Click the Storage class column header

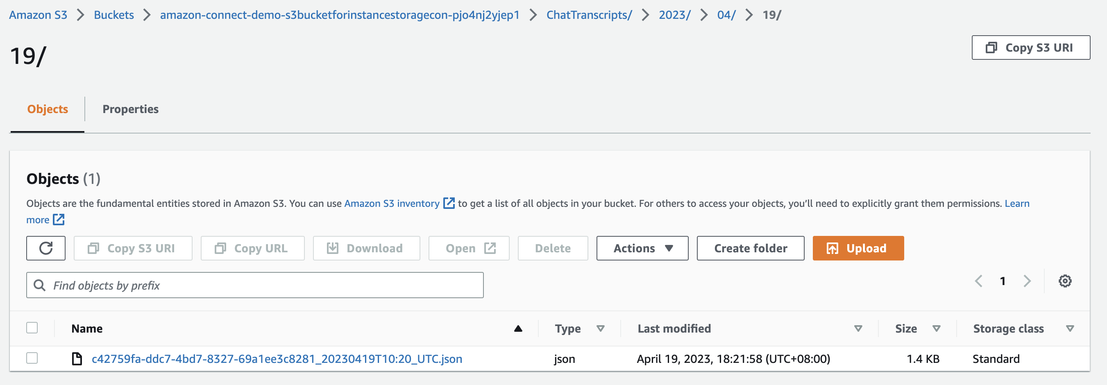(1008, 328)
